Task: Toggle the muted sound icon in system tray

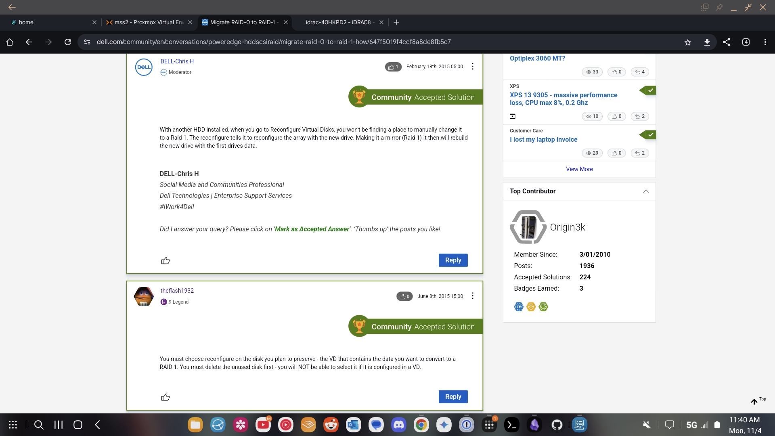Action: [x=647, y=425]
